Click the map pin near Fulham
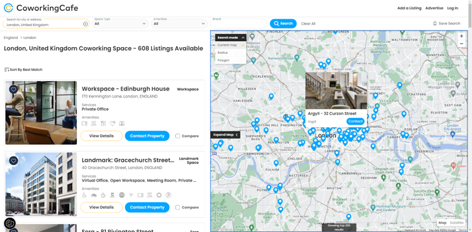The width and height of the screenshot is (472, 232). 276,163
